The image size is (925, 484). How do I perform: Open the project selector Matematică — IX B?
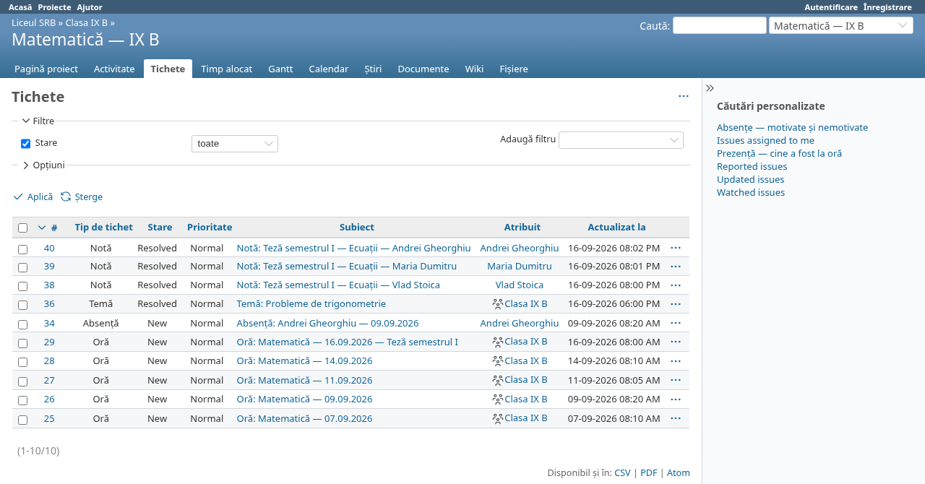coord(841,25)
